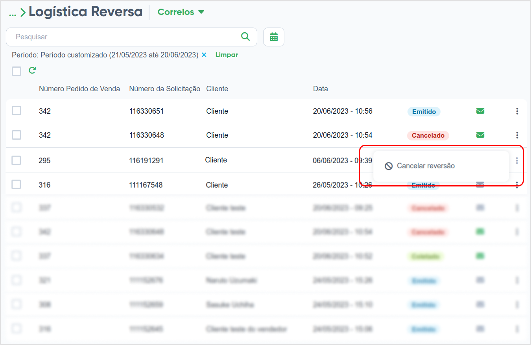Click the green refresh icon
The height and width of the screenshot is (345, 531).
click(x=32, y=70)
